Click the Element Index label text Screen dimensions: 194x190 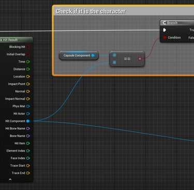[16, 151]
